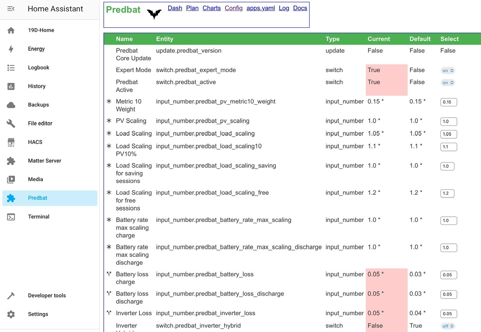Click the Current column header

(379, 39)
